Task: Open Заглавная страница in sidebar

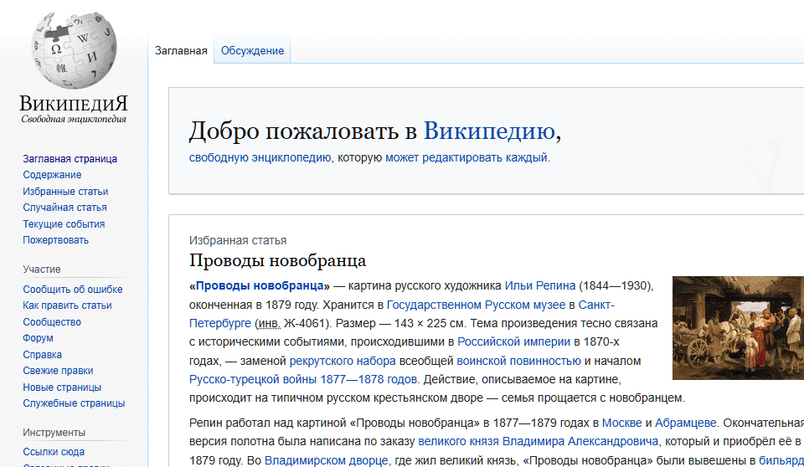Action: pyautogui.click(x=70, y=159)
